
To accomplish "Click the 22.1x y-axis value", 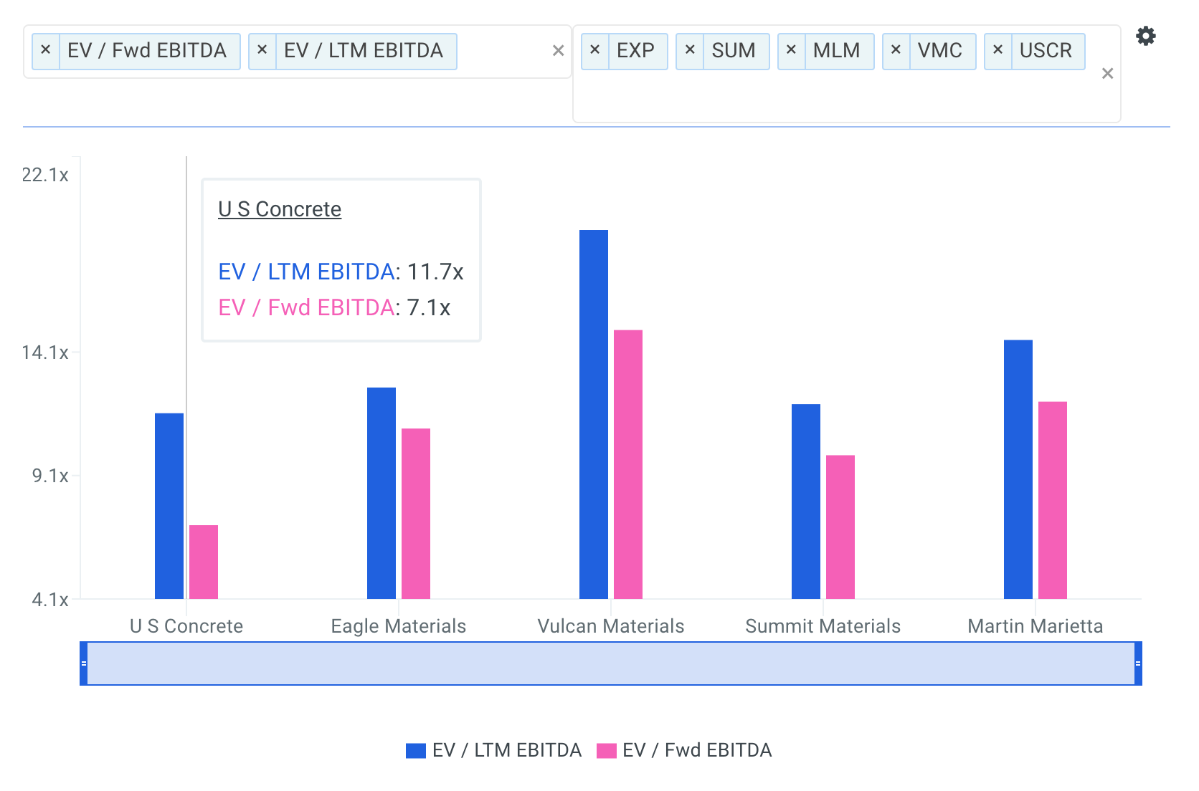I will point(45,175).
